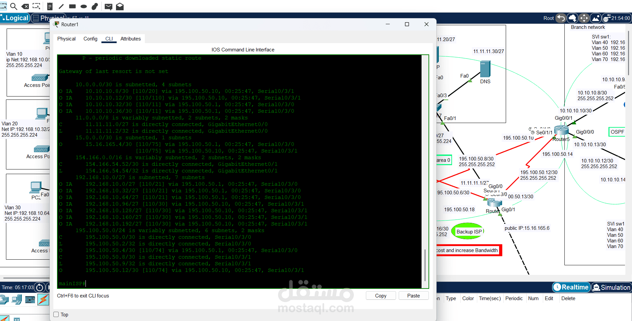Select the Draw Ellipse tool
The image size is (632, 321).
coord(84,6)
